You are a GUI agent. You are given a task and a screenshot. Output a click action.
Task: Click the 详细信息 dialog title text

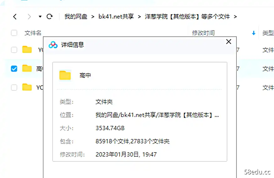tap(72, 45)
